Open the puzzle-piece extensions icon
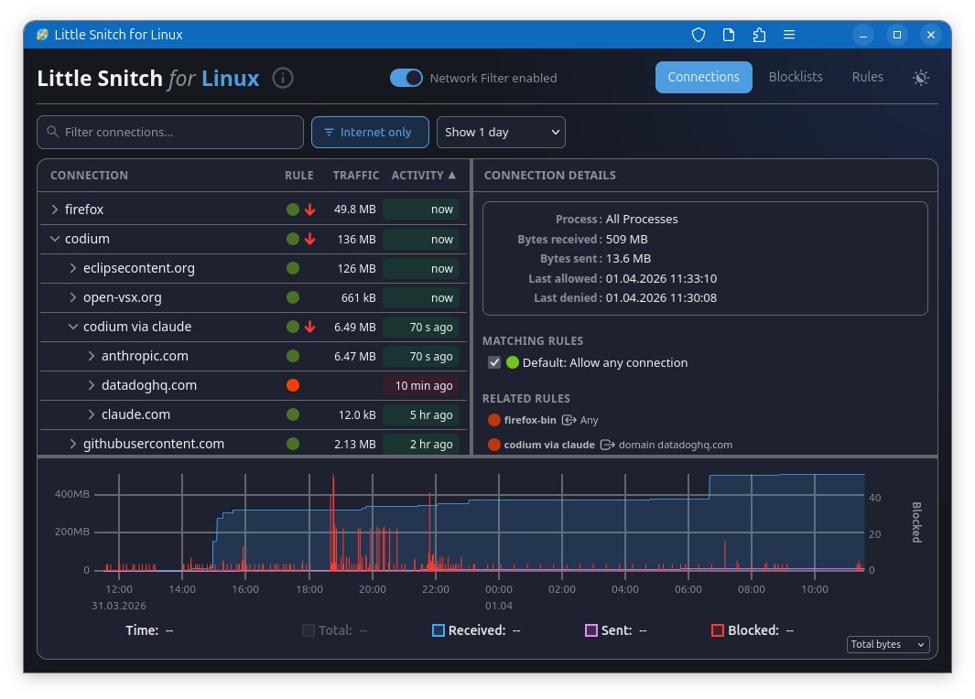975x699 pixels. point(759,35)
